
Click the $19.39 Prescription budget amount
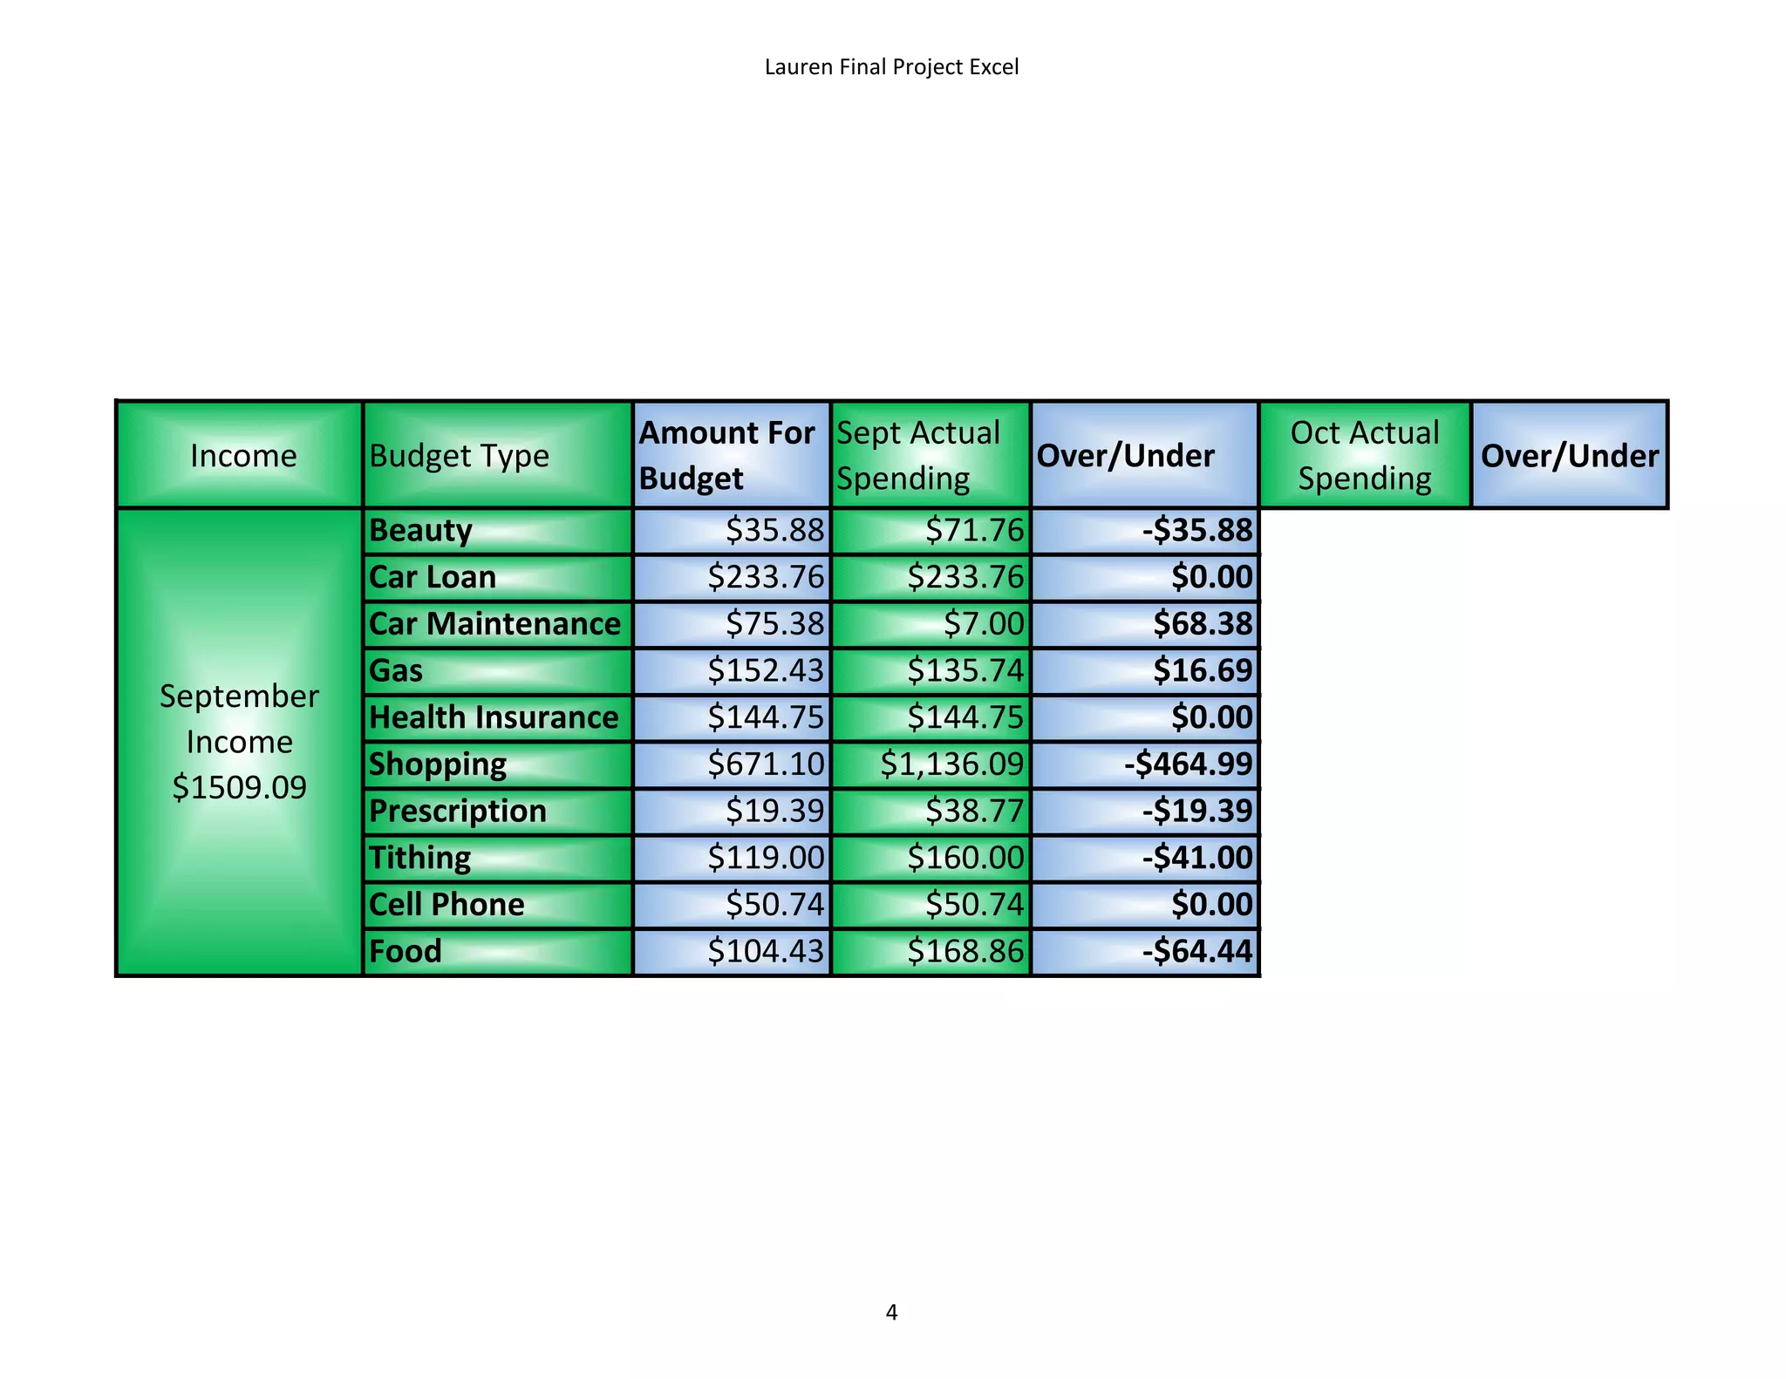tap(732, 812)
